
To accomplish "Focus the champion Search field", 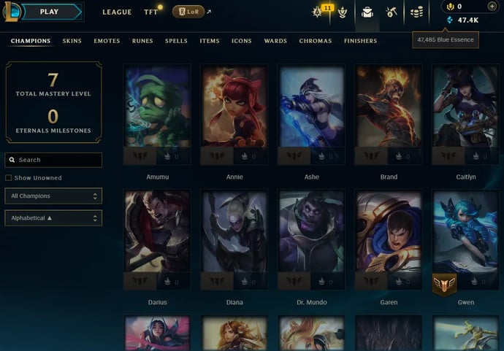I will coord(53,160).
